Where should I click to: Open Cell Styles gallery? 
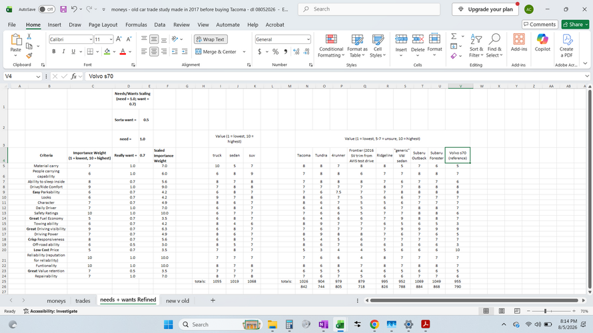378,46
